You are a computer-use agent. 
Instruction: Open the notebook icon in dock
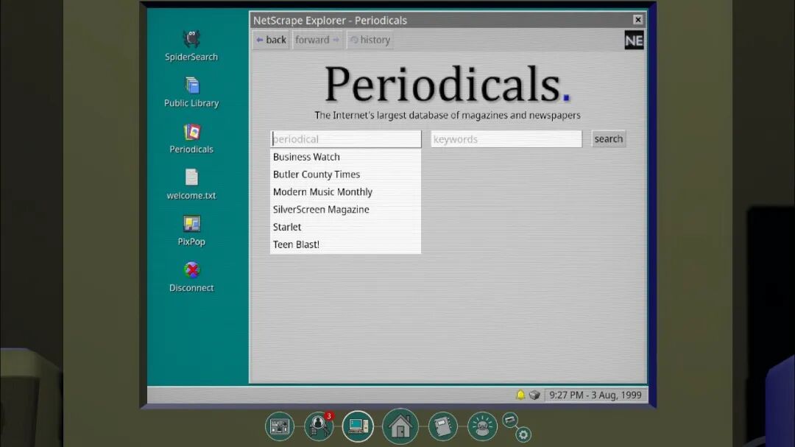pos(442,426)
